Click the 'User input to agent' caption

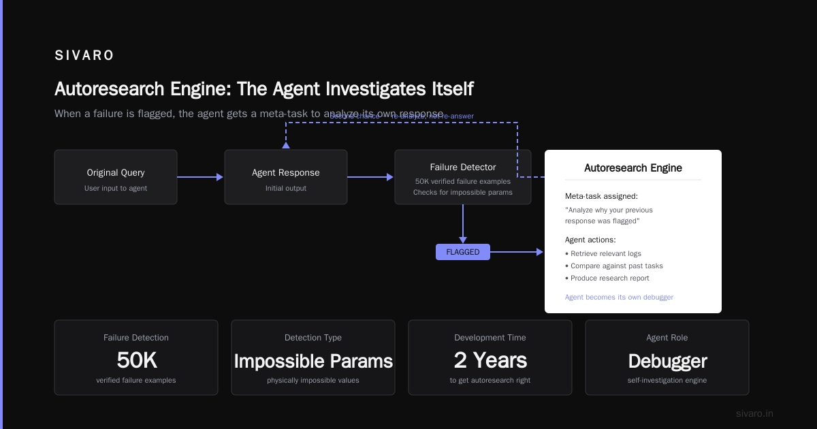click(116, 188)
